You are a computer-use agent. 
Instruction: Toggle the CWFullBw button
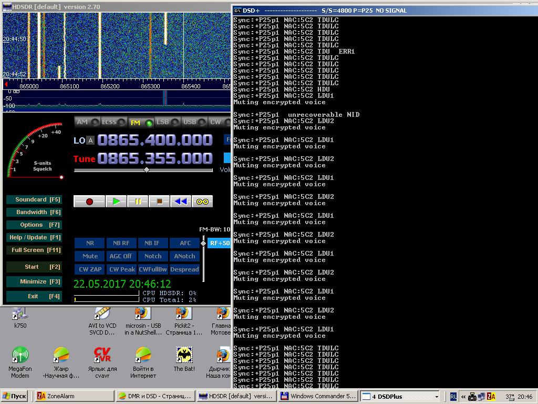[x=153, y=269]
